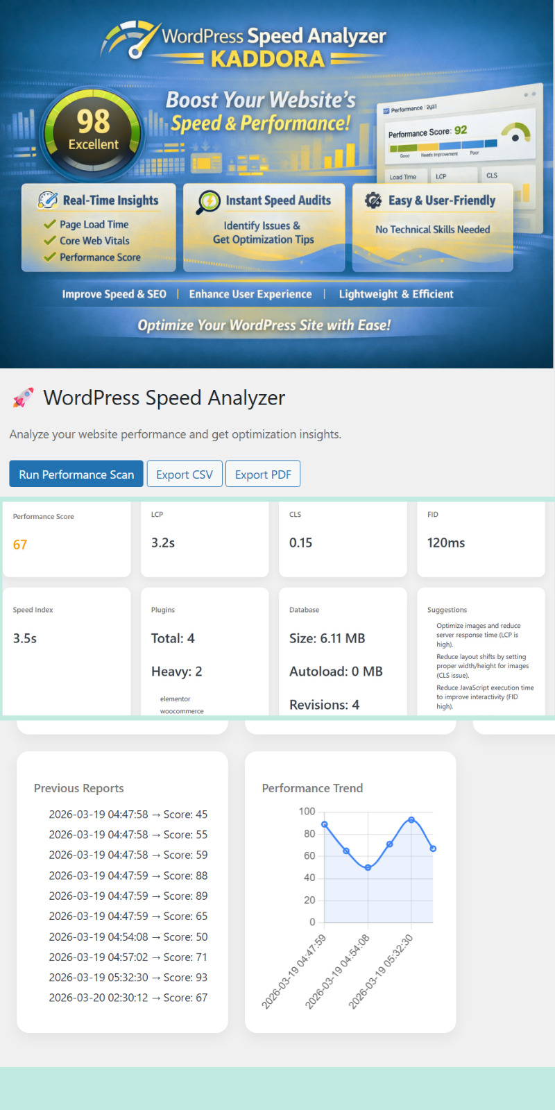Click the Speed Index value 3.5s

(x=25, y=638)
